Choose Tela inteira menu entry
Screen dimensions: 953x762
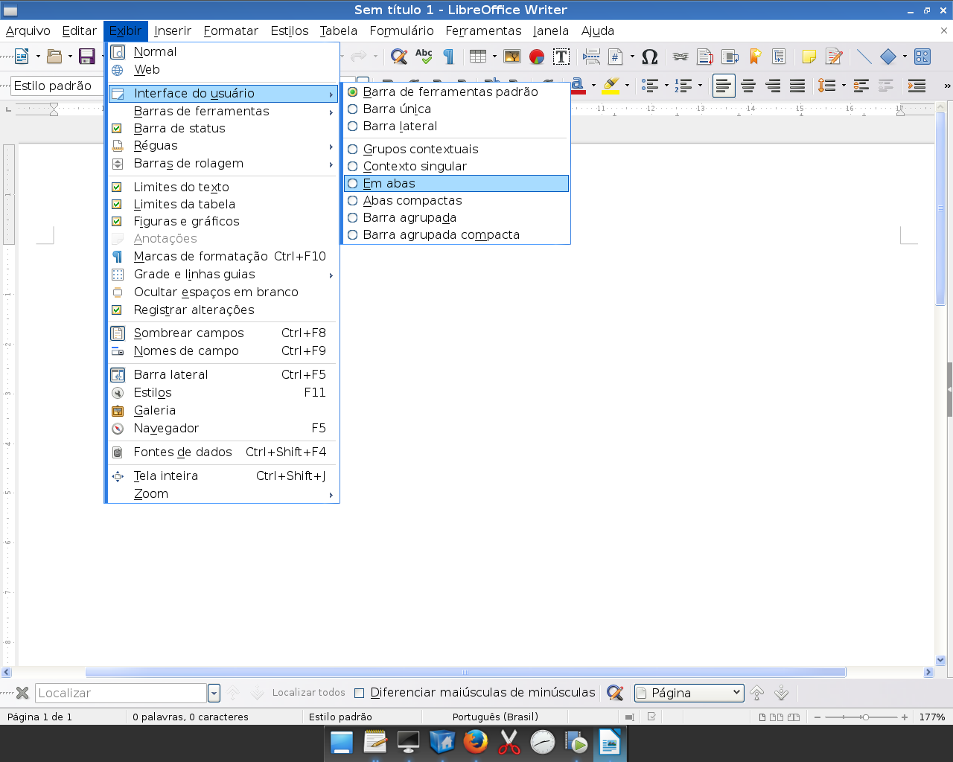pyautogui.click(x=223, y=476)
